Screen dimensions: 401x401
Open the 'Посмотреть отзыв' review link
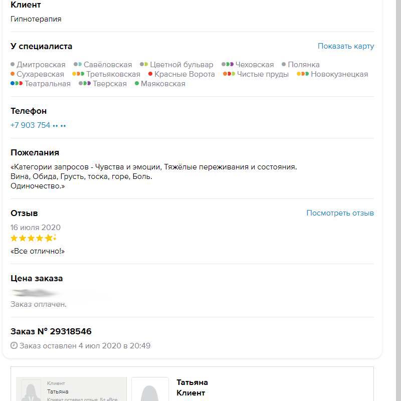click(x=340, y=213)
